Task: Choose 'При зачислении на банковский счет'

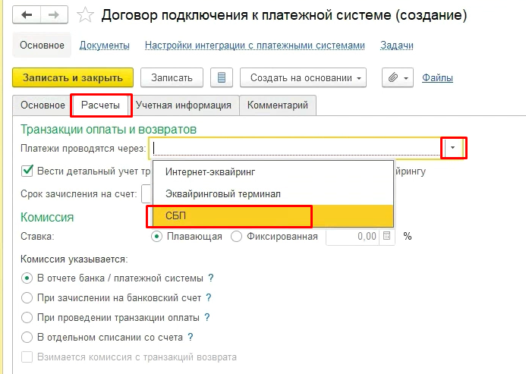Action: click(27, 297)
